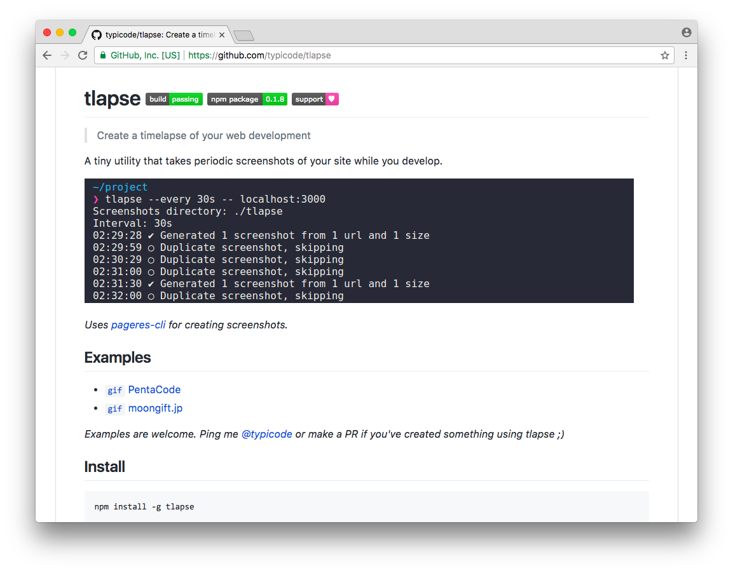Click the yellow minimize window button
Image resolution: width=733 pixels, height=573 pixels.
(x=59, y=32)
